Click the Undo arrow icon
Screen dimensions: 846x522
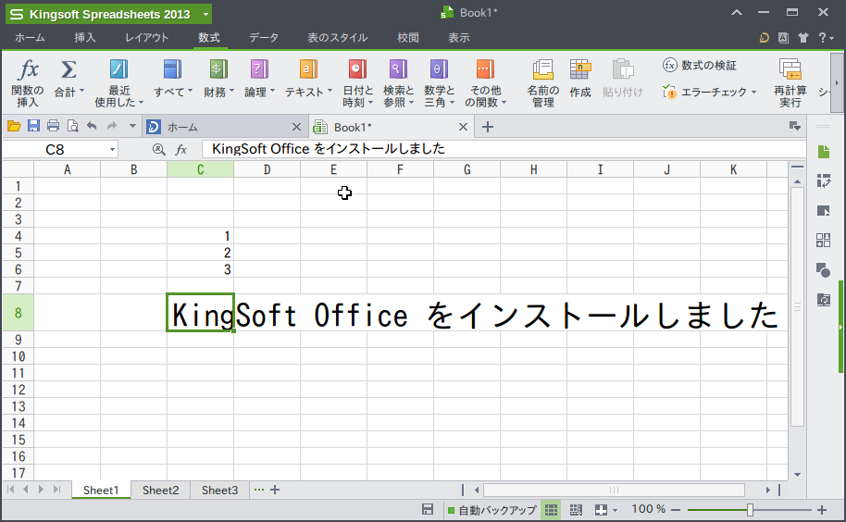[93, 126]
